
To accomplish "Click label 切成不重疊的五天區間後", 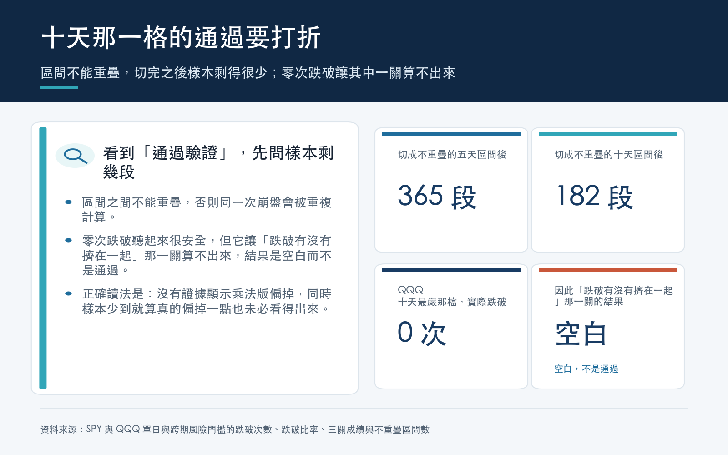I will pos(452,155).
